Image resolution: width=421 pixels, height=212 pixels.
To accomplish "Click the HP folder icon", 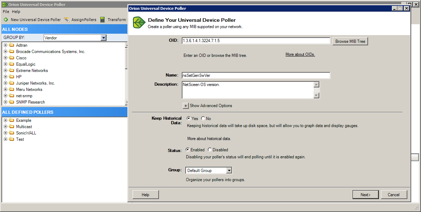I will click(12, 77).
